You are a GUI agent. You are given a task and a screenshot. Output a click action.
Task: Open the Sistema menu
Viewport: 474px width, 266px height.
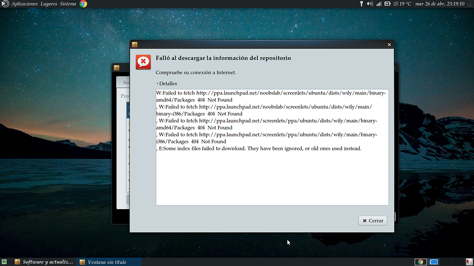tap(68, 4)
